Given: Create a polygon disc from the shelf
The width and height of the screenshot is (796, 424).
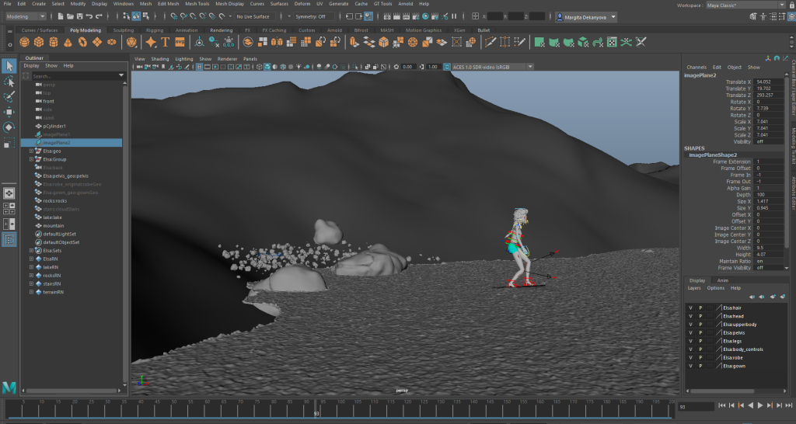Looking at the screenshot, I should (112, 42).
